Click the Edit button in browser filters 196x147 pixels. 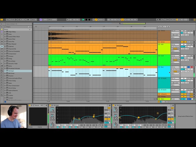tap(29, 27)
